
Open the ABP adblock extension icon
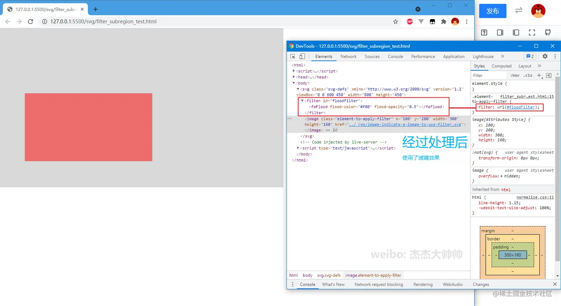coord(410,21)
